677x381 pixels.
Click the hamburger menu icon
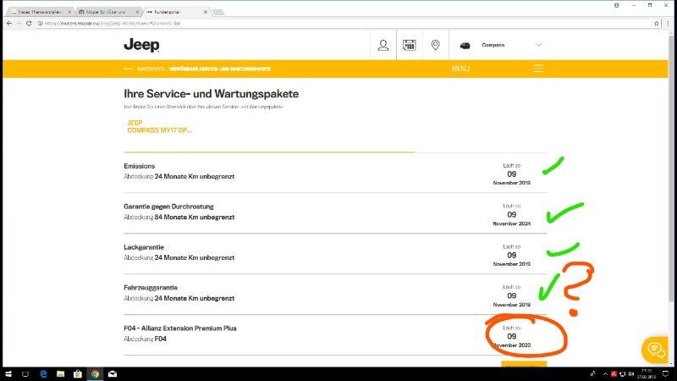[538, 68]
